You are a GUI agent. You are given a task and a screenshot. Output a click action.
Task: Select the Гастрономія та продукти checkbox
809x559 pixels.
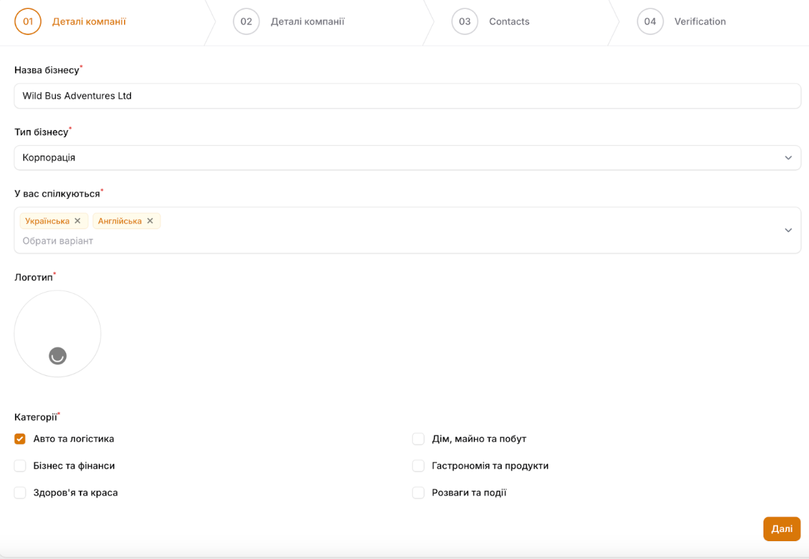coord(418,466)
